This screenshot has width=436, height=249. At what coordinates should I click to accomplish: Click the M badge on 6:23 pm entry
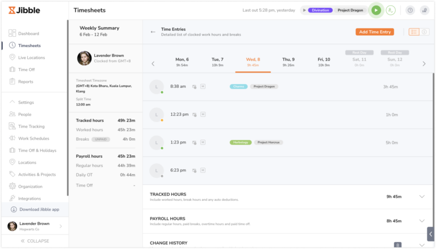[203, 170]
